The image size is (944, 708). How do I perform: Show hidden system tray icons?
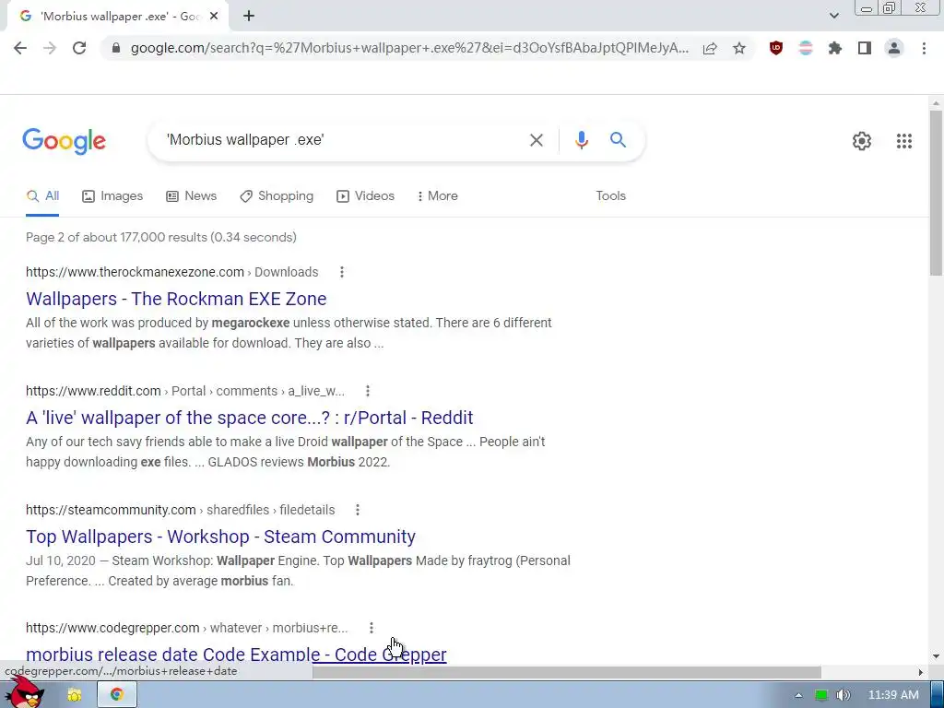[798, 695]
